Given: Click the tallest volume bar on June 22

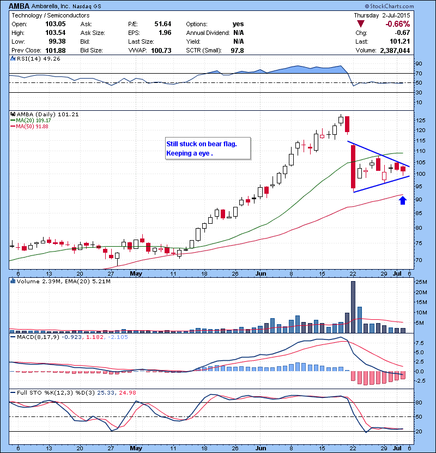Looking at the screenshot, I should pyautogui.click(x=353, y=307).
